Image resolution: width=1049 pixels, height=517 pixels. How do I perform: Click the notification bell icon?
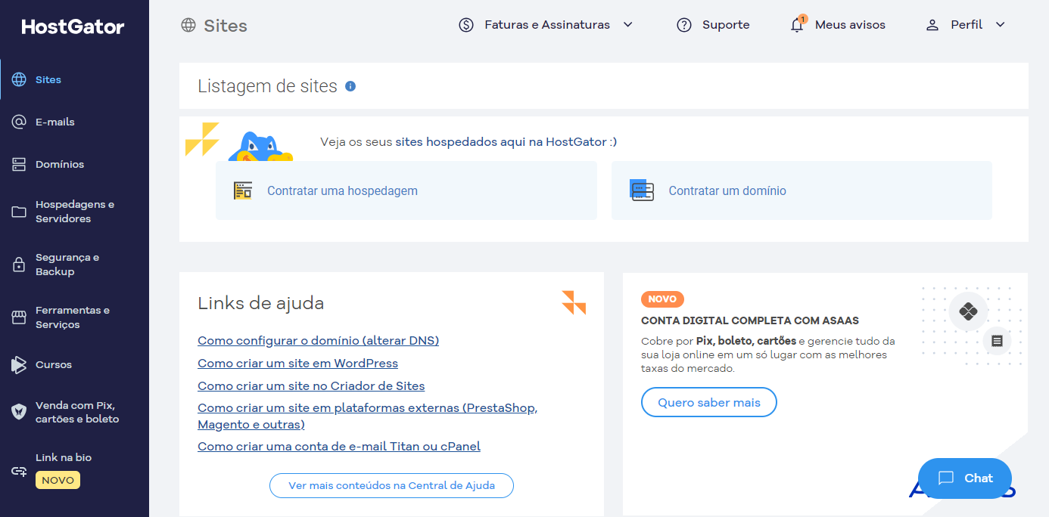pyautogui.click(x=797, y=25)
